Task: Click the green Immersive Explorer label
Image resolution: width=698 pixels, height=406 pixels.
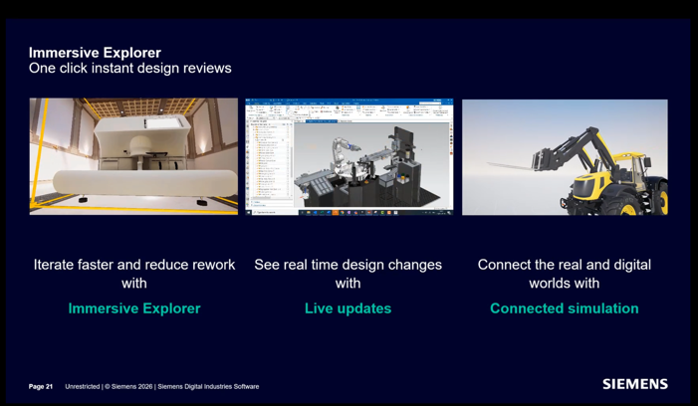Action: tap(133, 308)
